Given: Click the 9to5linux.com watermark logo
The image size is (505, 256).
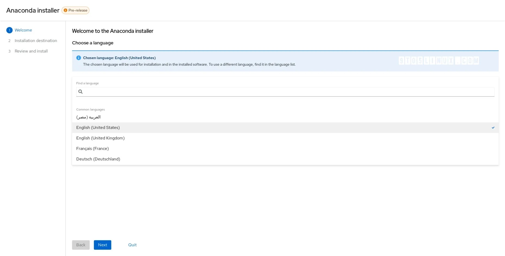Looking at the screenshot, I should (438, 60).
